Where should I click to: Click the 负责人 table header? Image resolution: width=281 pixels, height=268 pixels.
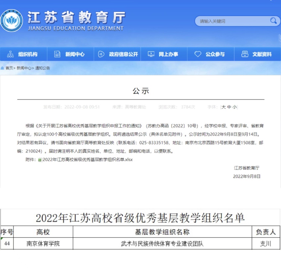pos(266,232)
